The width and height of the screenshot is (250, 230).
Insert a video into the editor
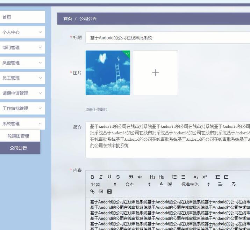click(x=109, y=192)
